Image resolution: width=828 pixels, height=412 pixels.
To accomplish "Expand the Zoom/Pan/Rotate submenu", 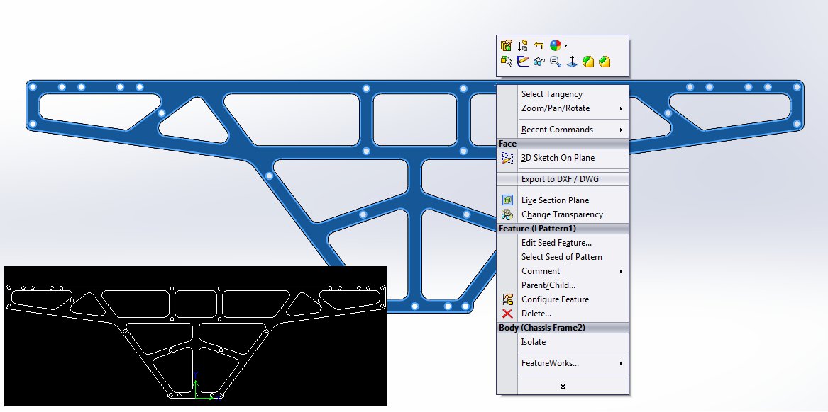I will pos(621,108).
